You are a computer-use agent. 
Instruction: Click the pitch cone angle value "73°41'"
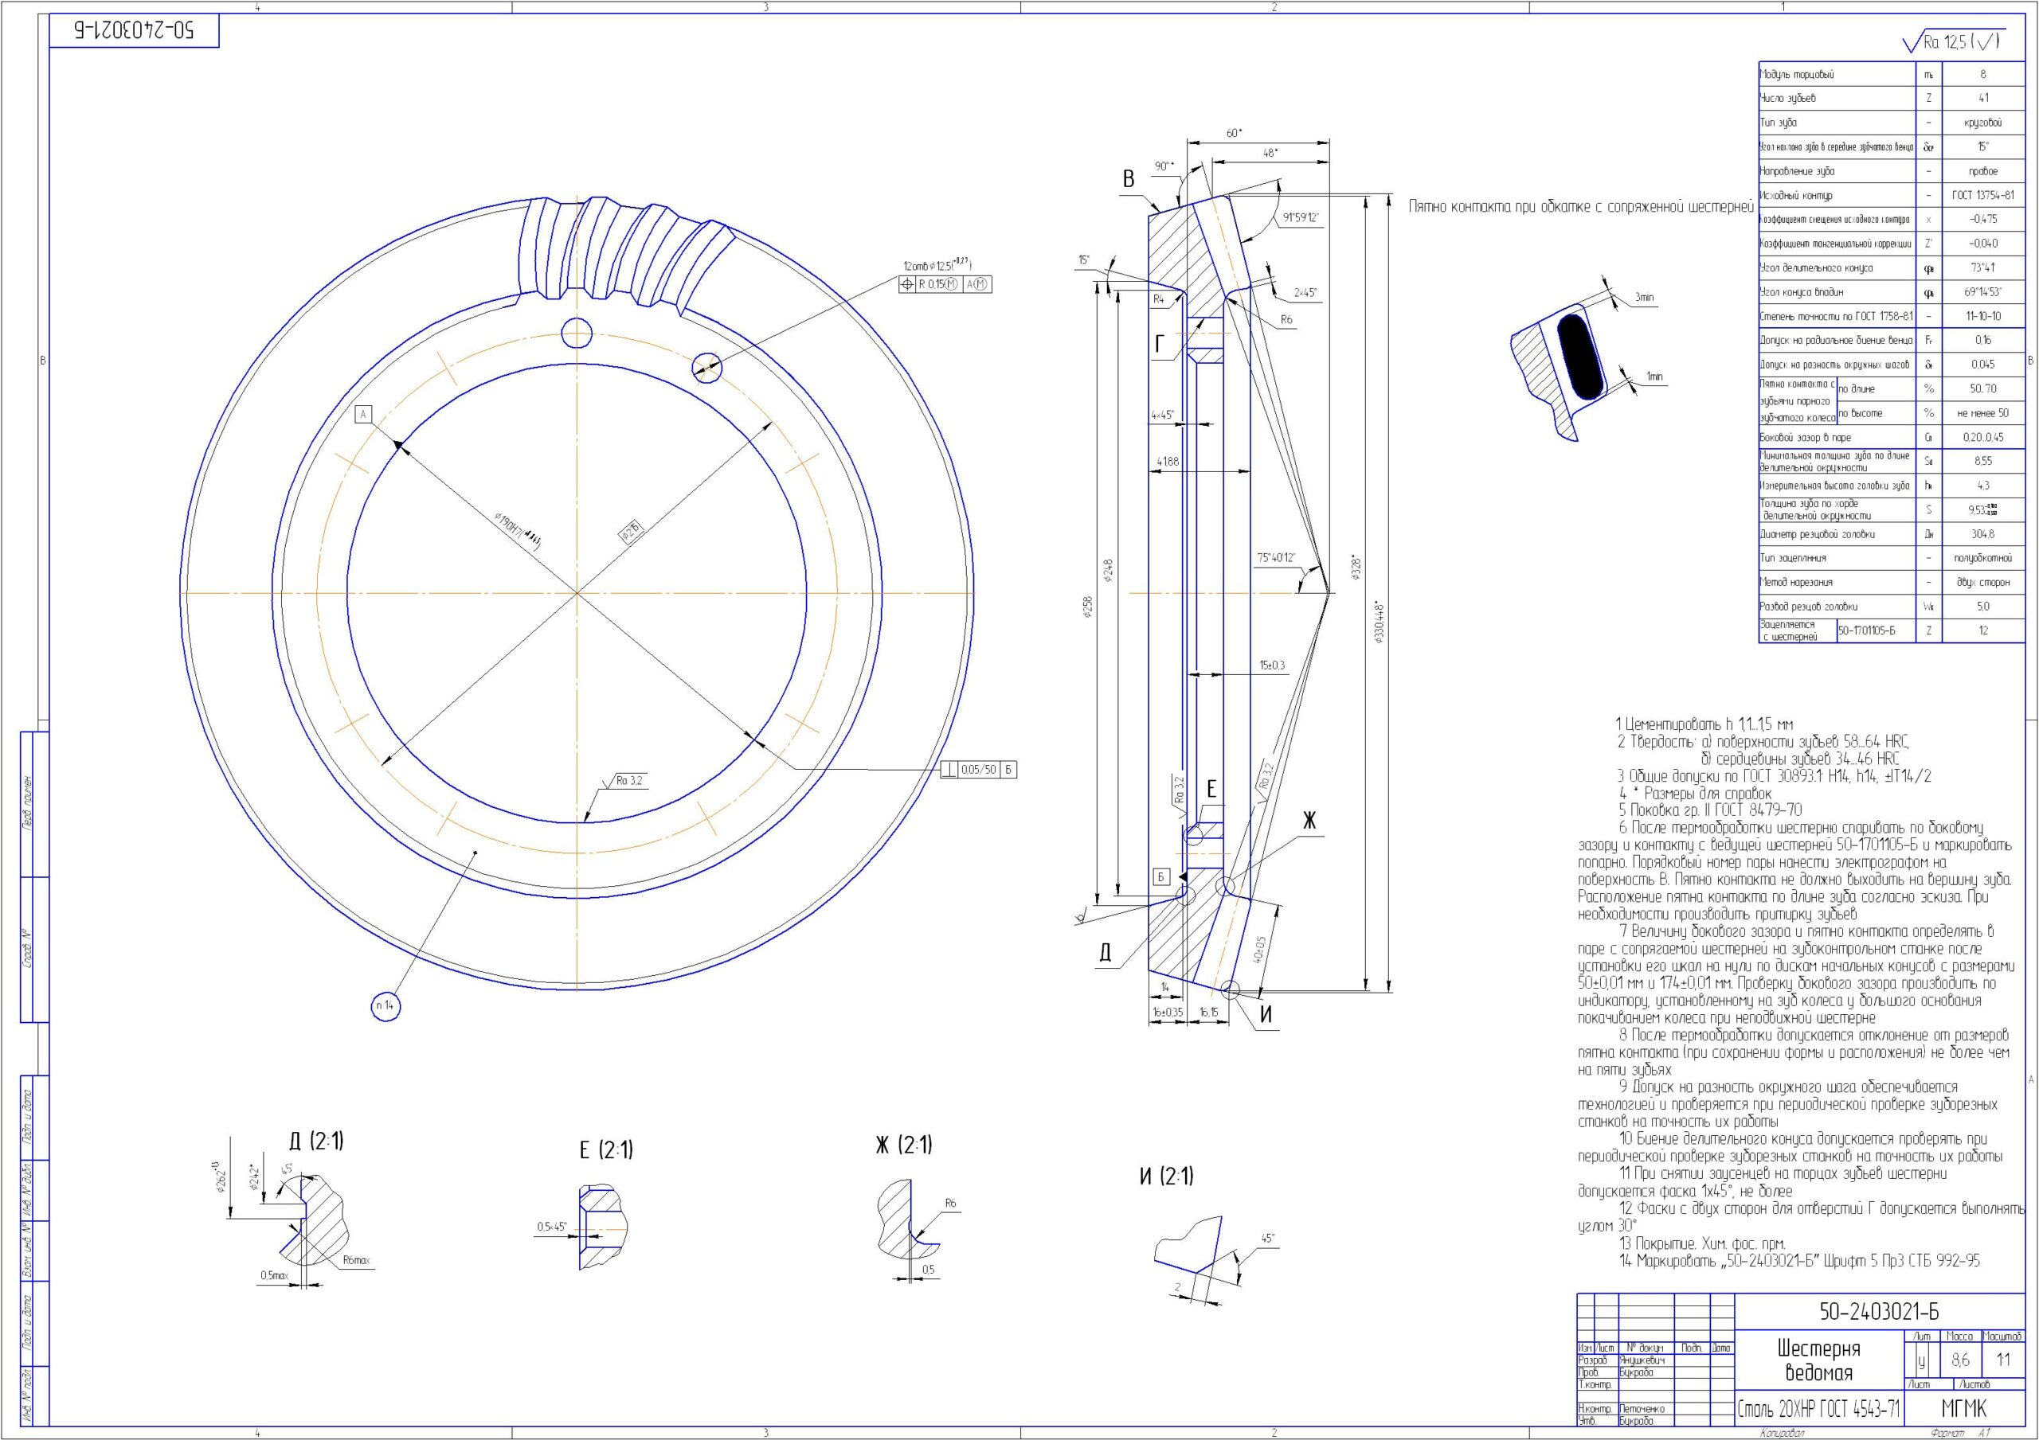coord(1983,268)
